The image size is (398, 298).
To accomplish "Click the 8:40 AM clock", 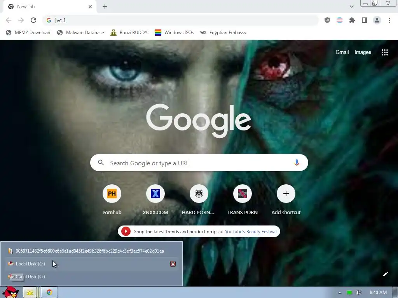I will click(x=378, y=293).
